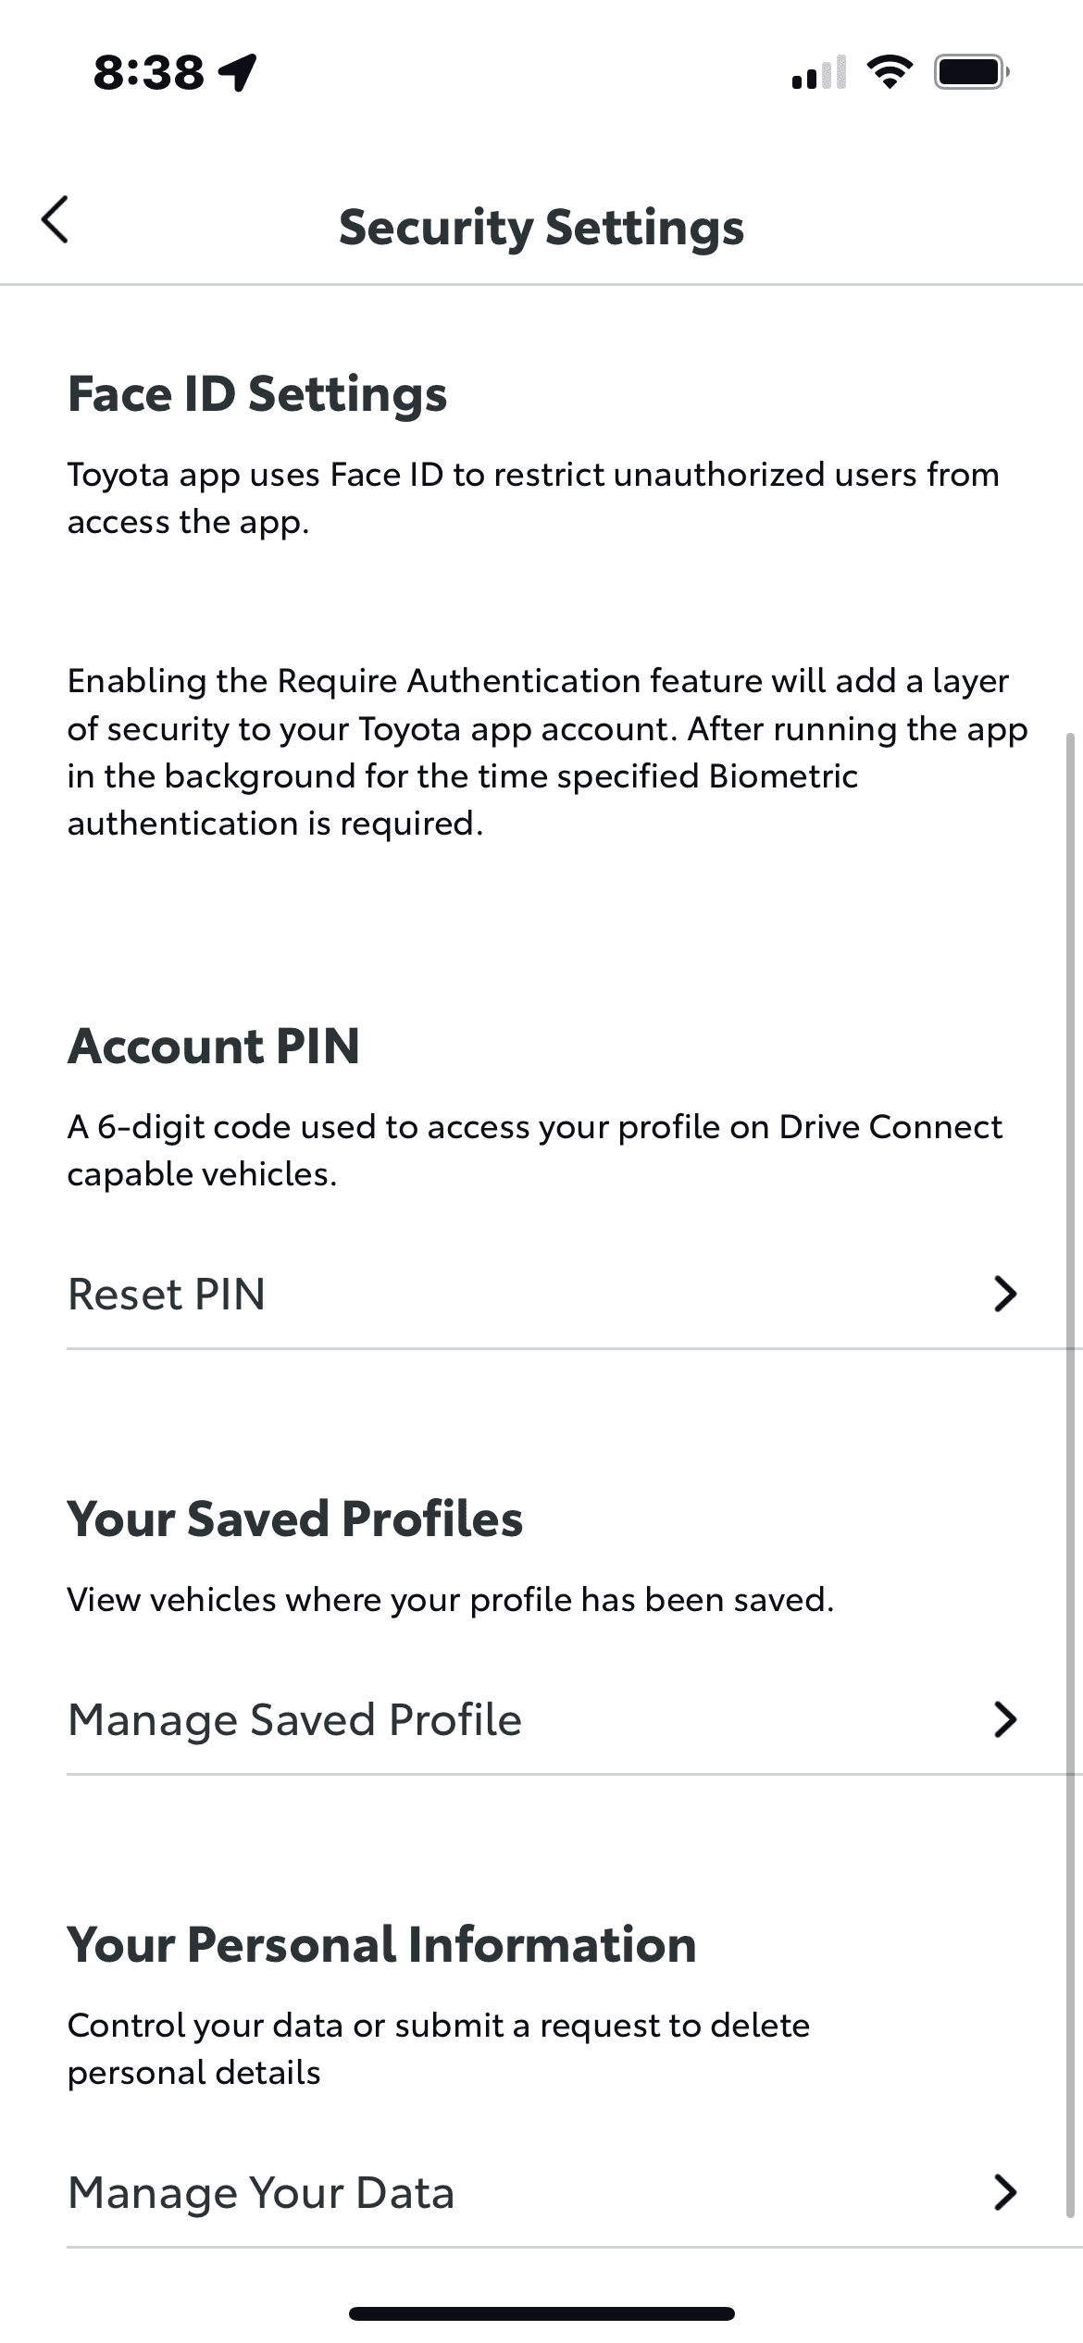Click the Your Personal Information heading
Image resolution: width=1083 pixels, height=2343 pixels.
point(381,1943)
